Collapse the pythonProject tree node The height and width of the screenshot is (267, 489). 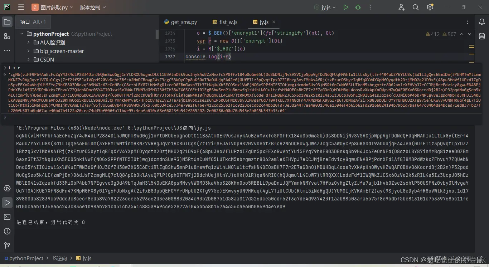coord(22,34)
